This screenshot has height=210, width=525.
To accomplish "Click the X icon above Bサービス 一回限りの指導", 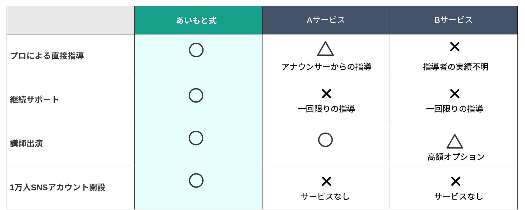I will click(455, 94).
